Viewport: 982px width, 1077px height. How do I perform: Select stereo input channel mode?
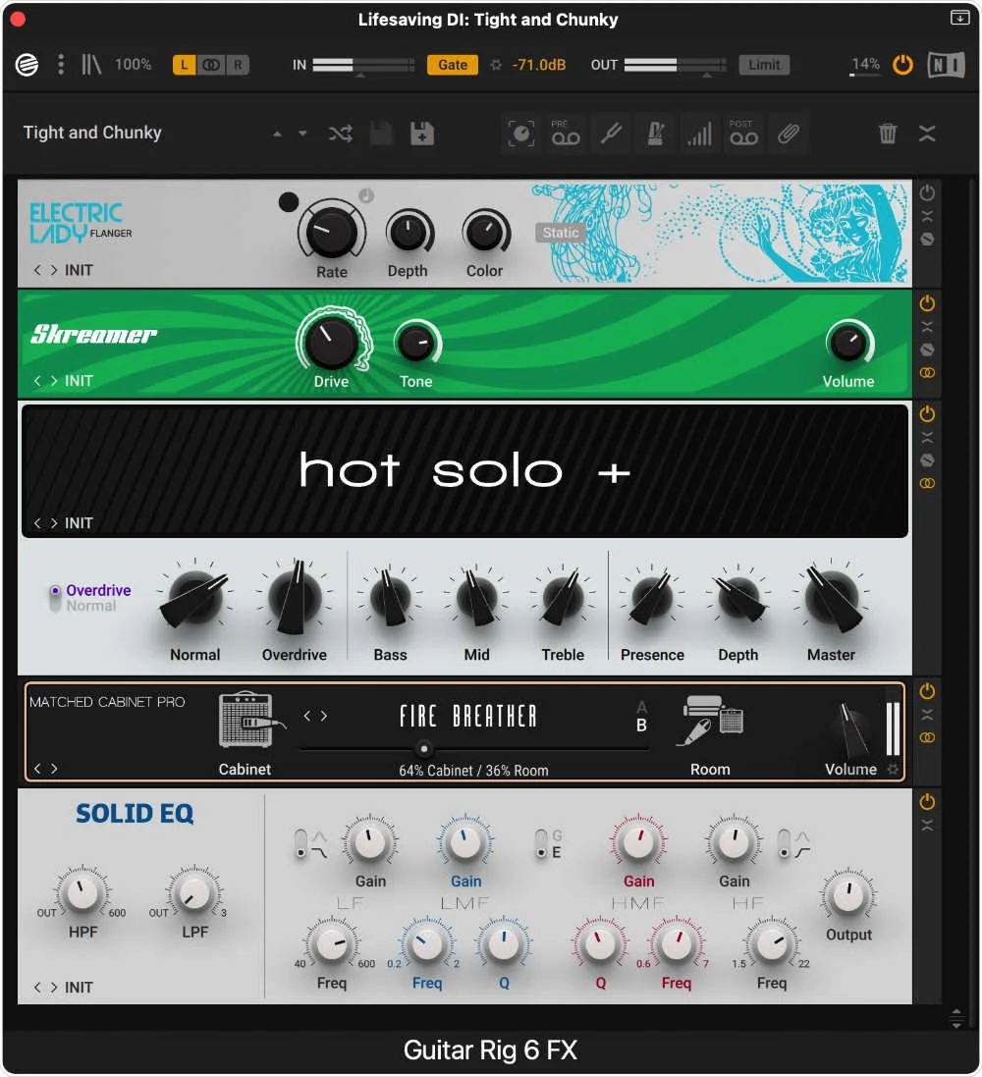212,65
